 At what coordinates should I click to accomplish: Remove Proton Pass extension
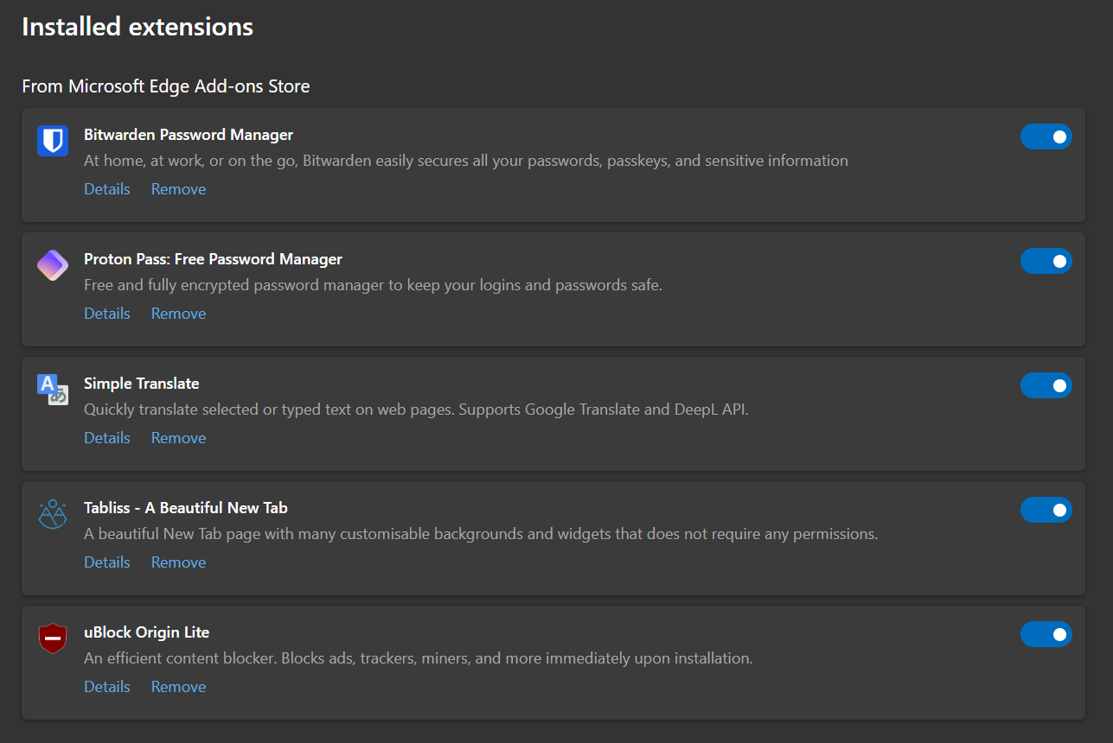tap(179, 314)
